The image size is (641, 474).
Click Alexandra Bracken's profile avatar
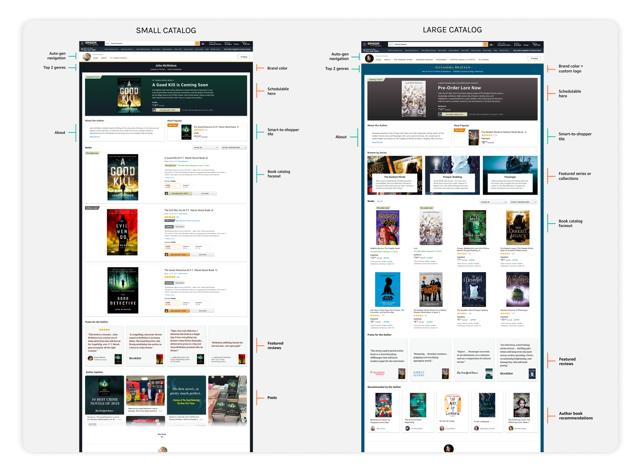coord(369,58)
